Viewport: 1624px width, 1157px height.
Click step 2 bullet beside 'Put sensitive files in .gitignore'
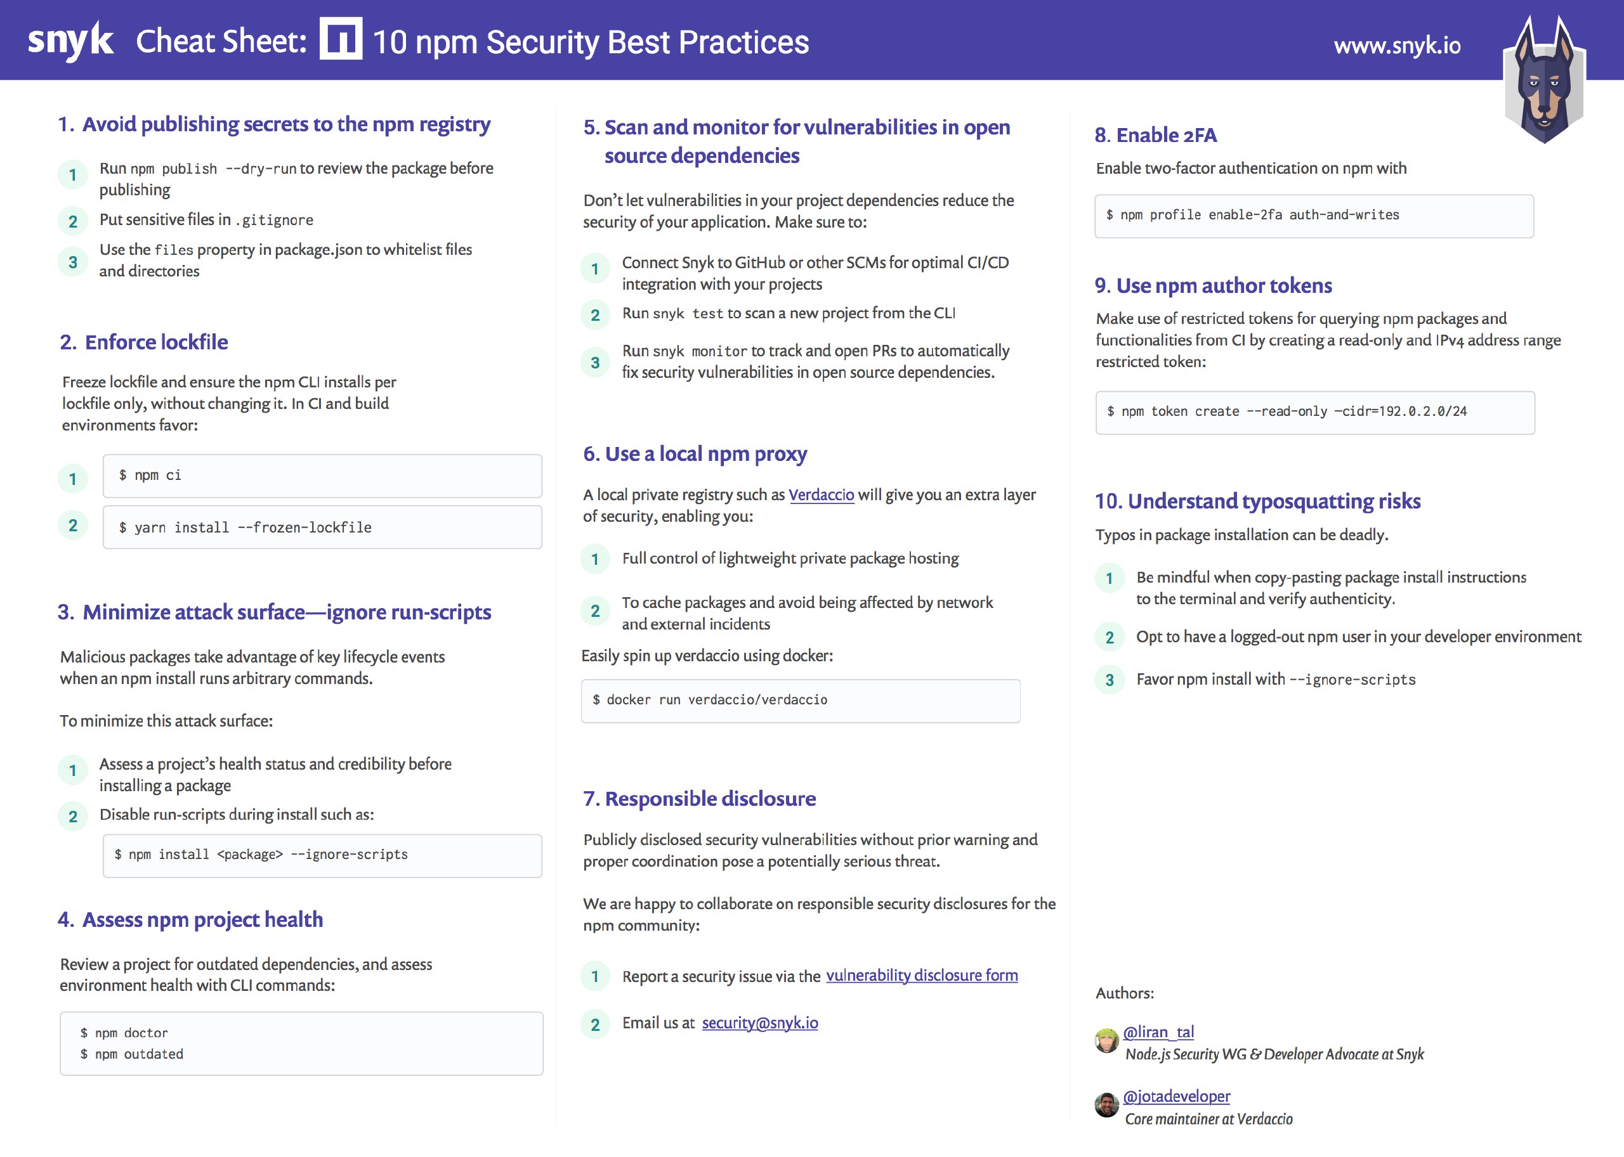point(73,221)
